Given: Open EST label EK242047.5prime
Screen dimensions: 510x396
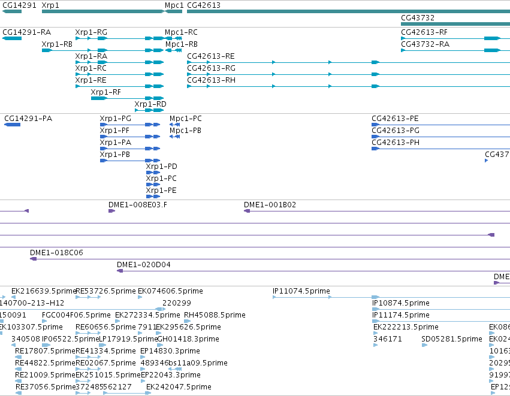Looking at the screenshot, I should pyautogui.click(x=179, y=387).
